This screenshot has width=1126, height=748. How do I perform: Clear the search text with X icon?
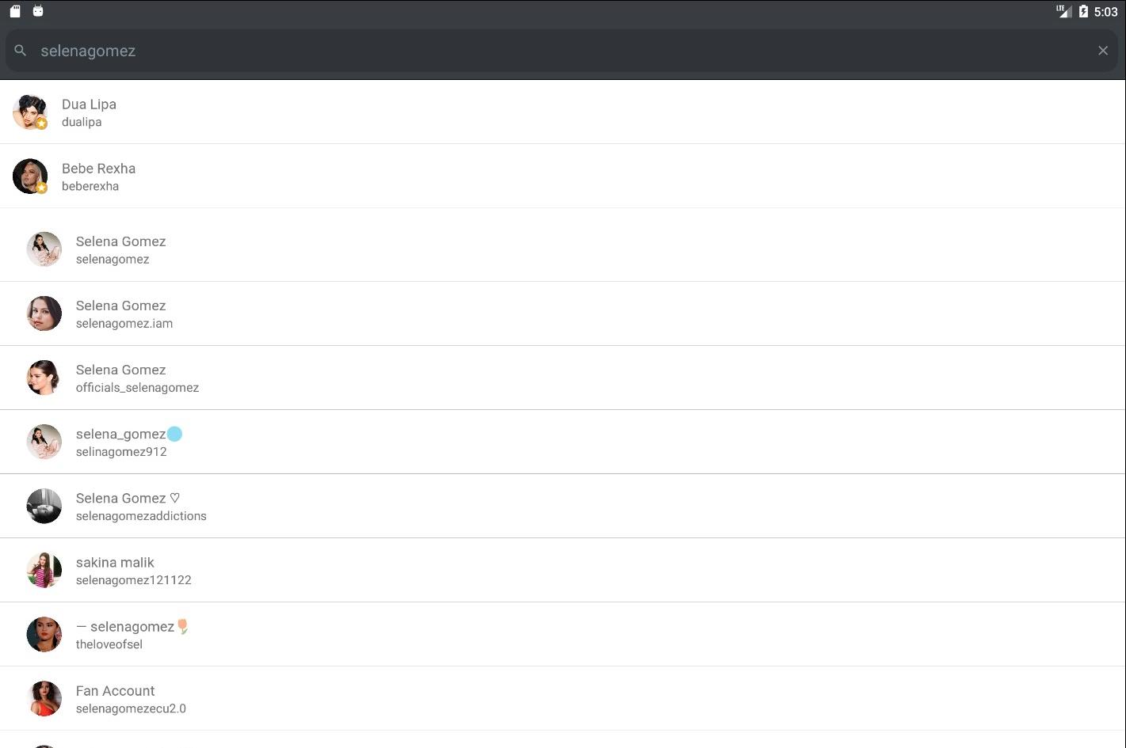(1102, 51)
